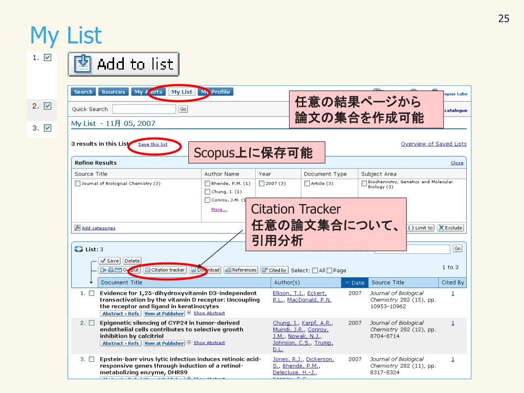Check Biochemistry, Genetics and Molecular Biology filter
524x393 pixels.
[x=364, y=184]
